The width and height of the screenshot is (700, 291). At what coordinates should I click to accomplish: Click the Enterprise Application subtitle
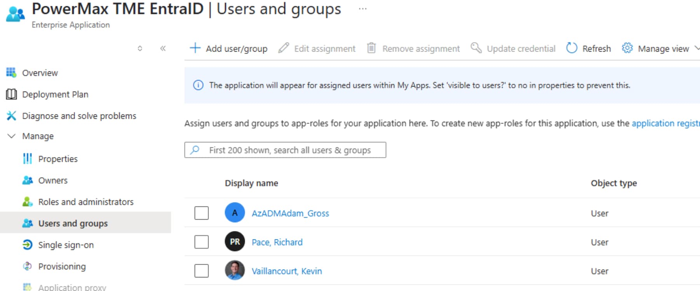(71, 25)
